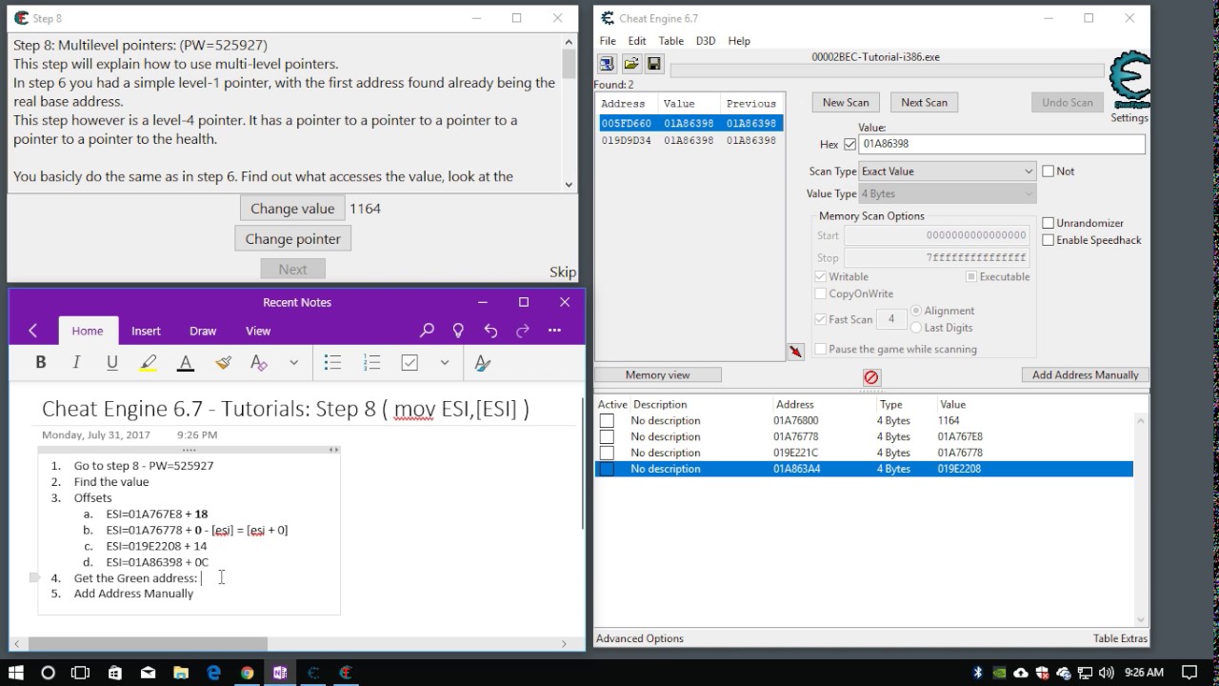Click the red no-entry delete icon
This screenshot has width=1219, height=686.
click(x=870, y=377)
